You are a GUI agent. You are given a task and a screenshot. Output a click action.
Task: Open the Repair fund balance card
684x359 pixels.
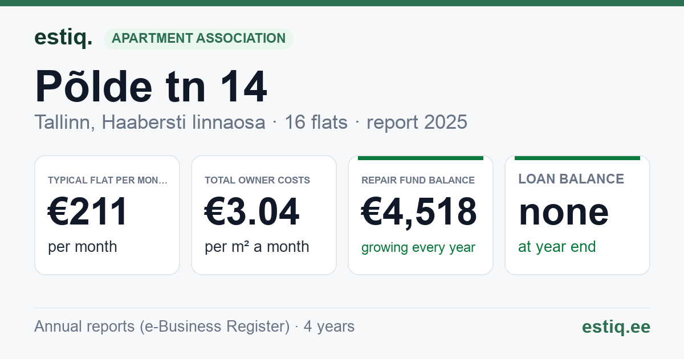coord(421,215)
